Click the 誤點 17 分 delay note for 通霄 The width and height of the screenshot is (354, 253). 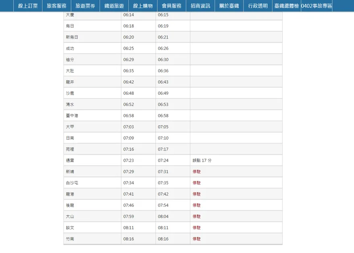[202, 161]
